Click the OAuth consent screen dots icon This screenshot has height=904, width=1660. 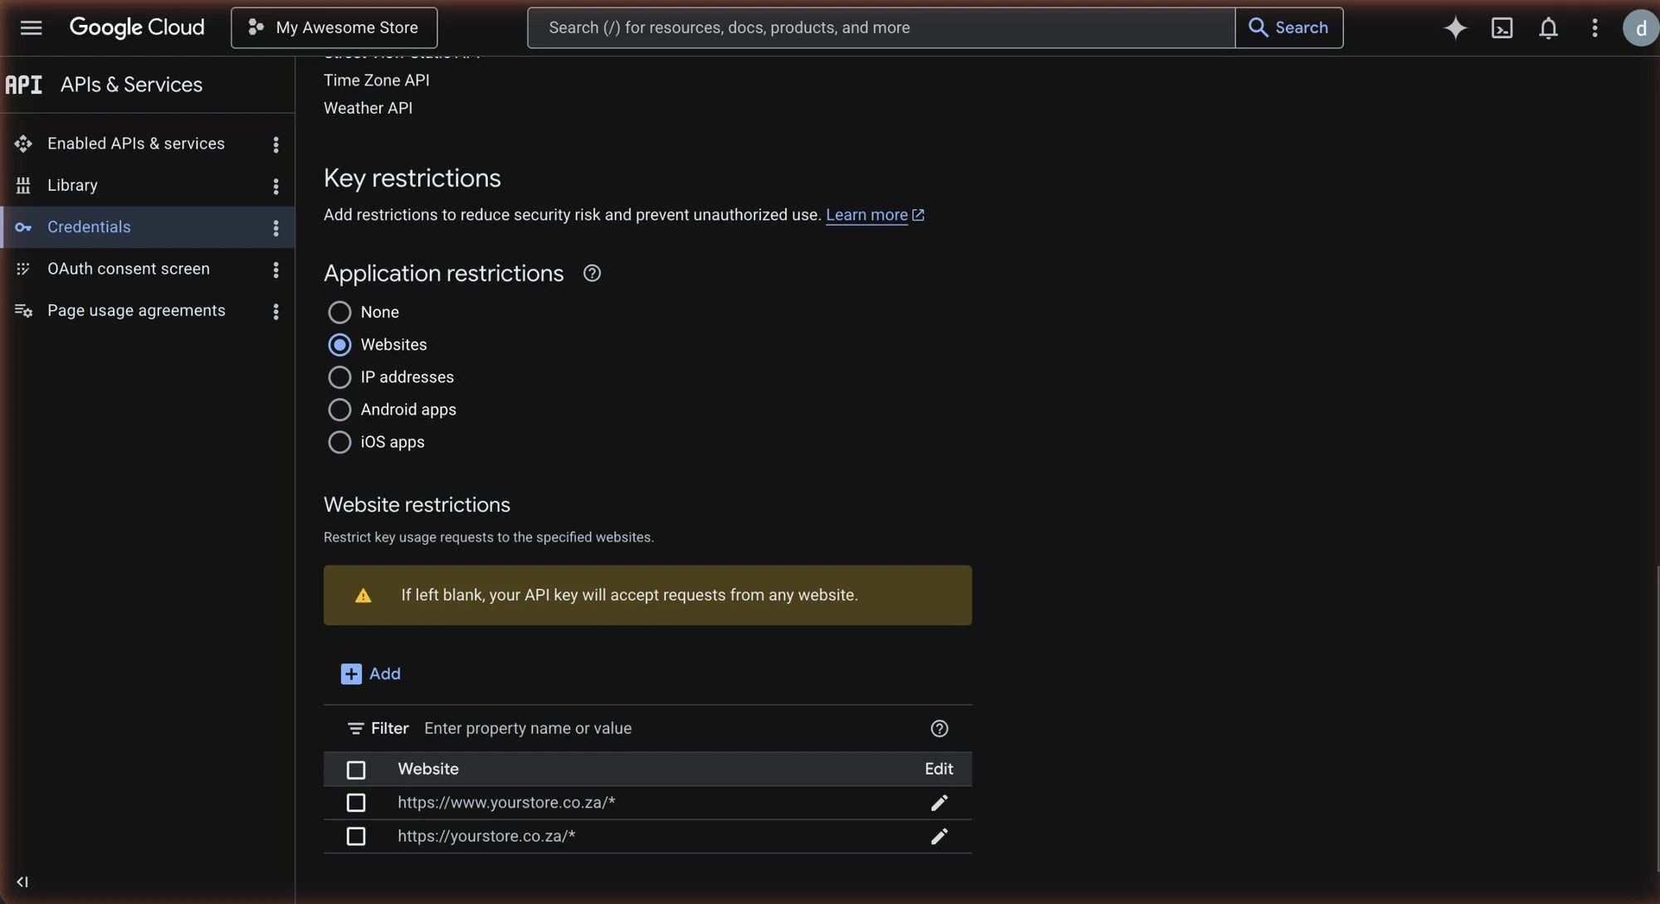pyautogui.click(x=23, y=269)
